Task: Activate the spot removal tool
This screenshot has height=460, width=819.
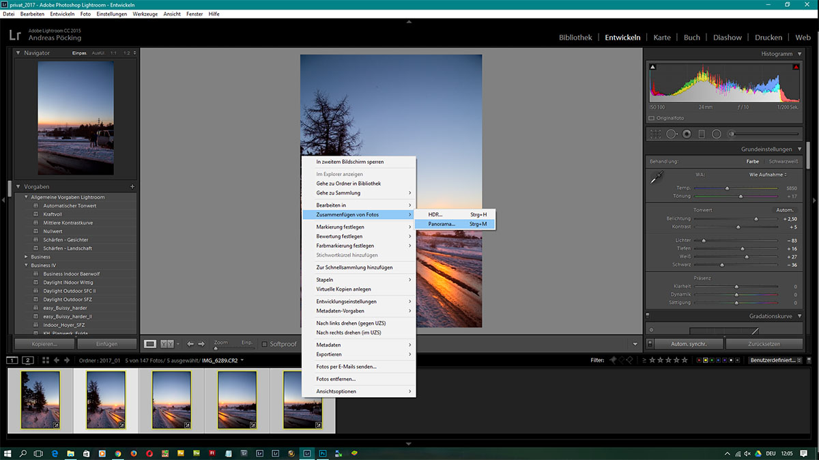Action: [x=672, y=134]
